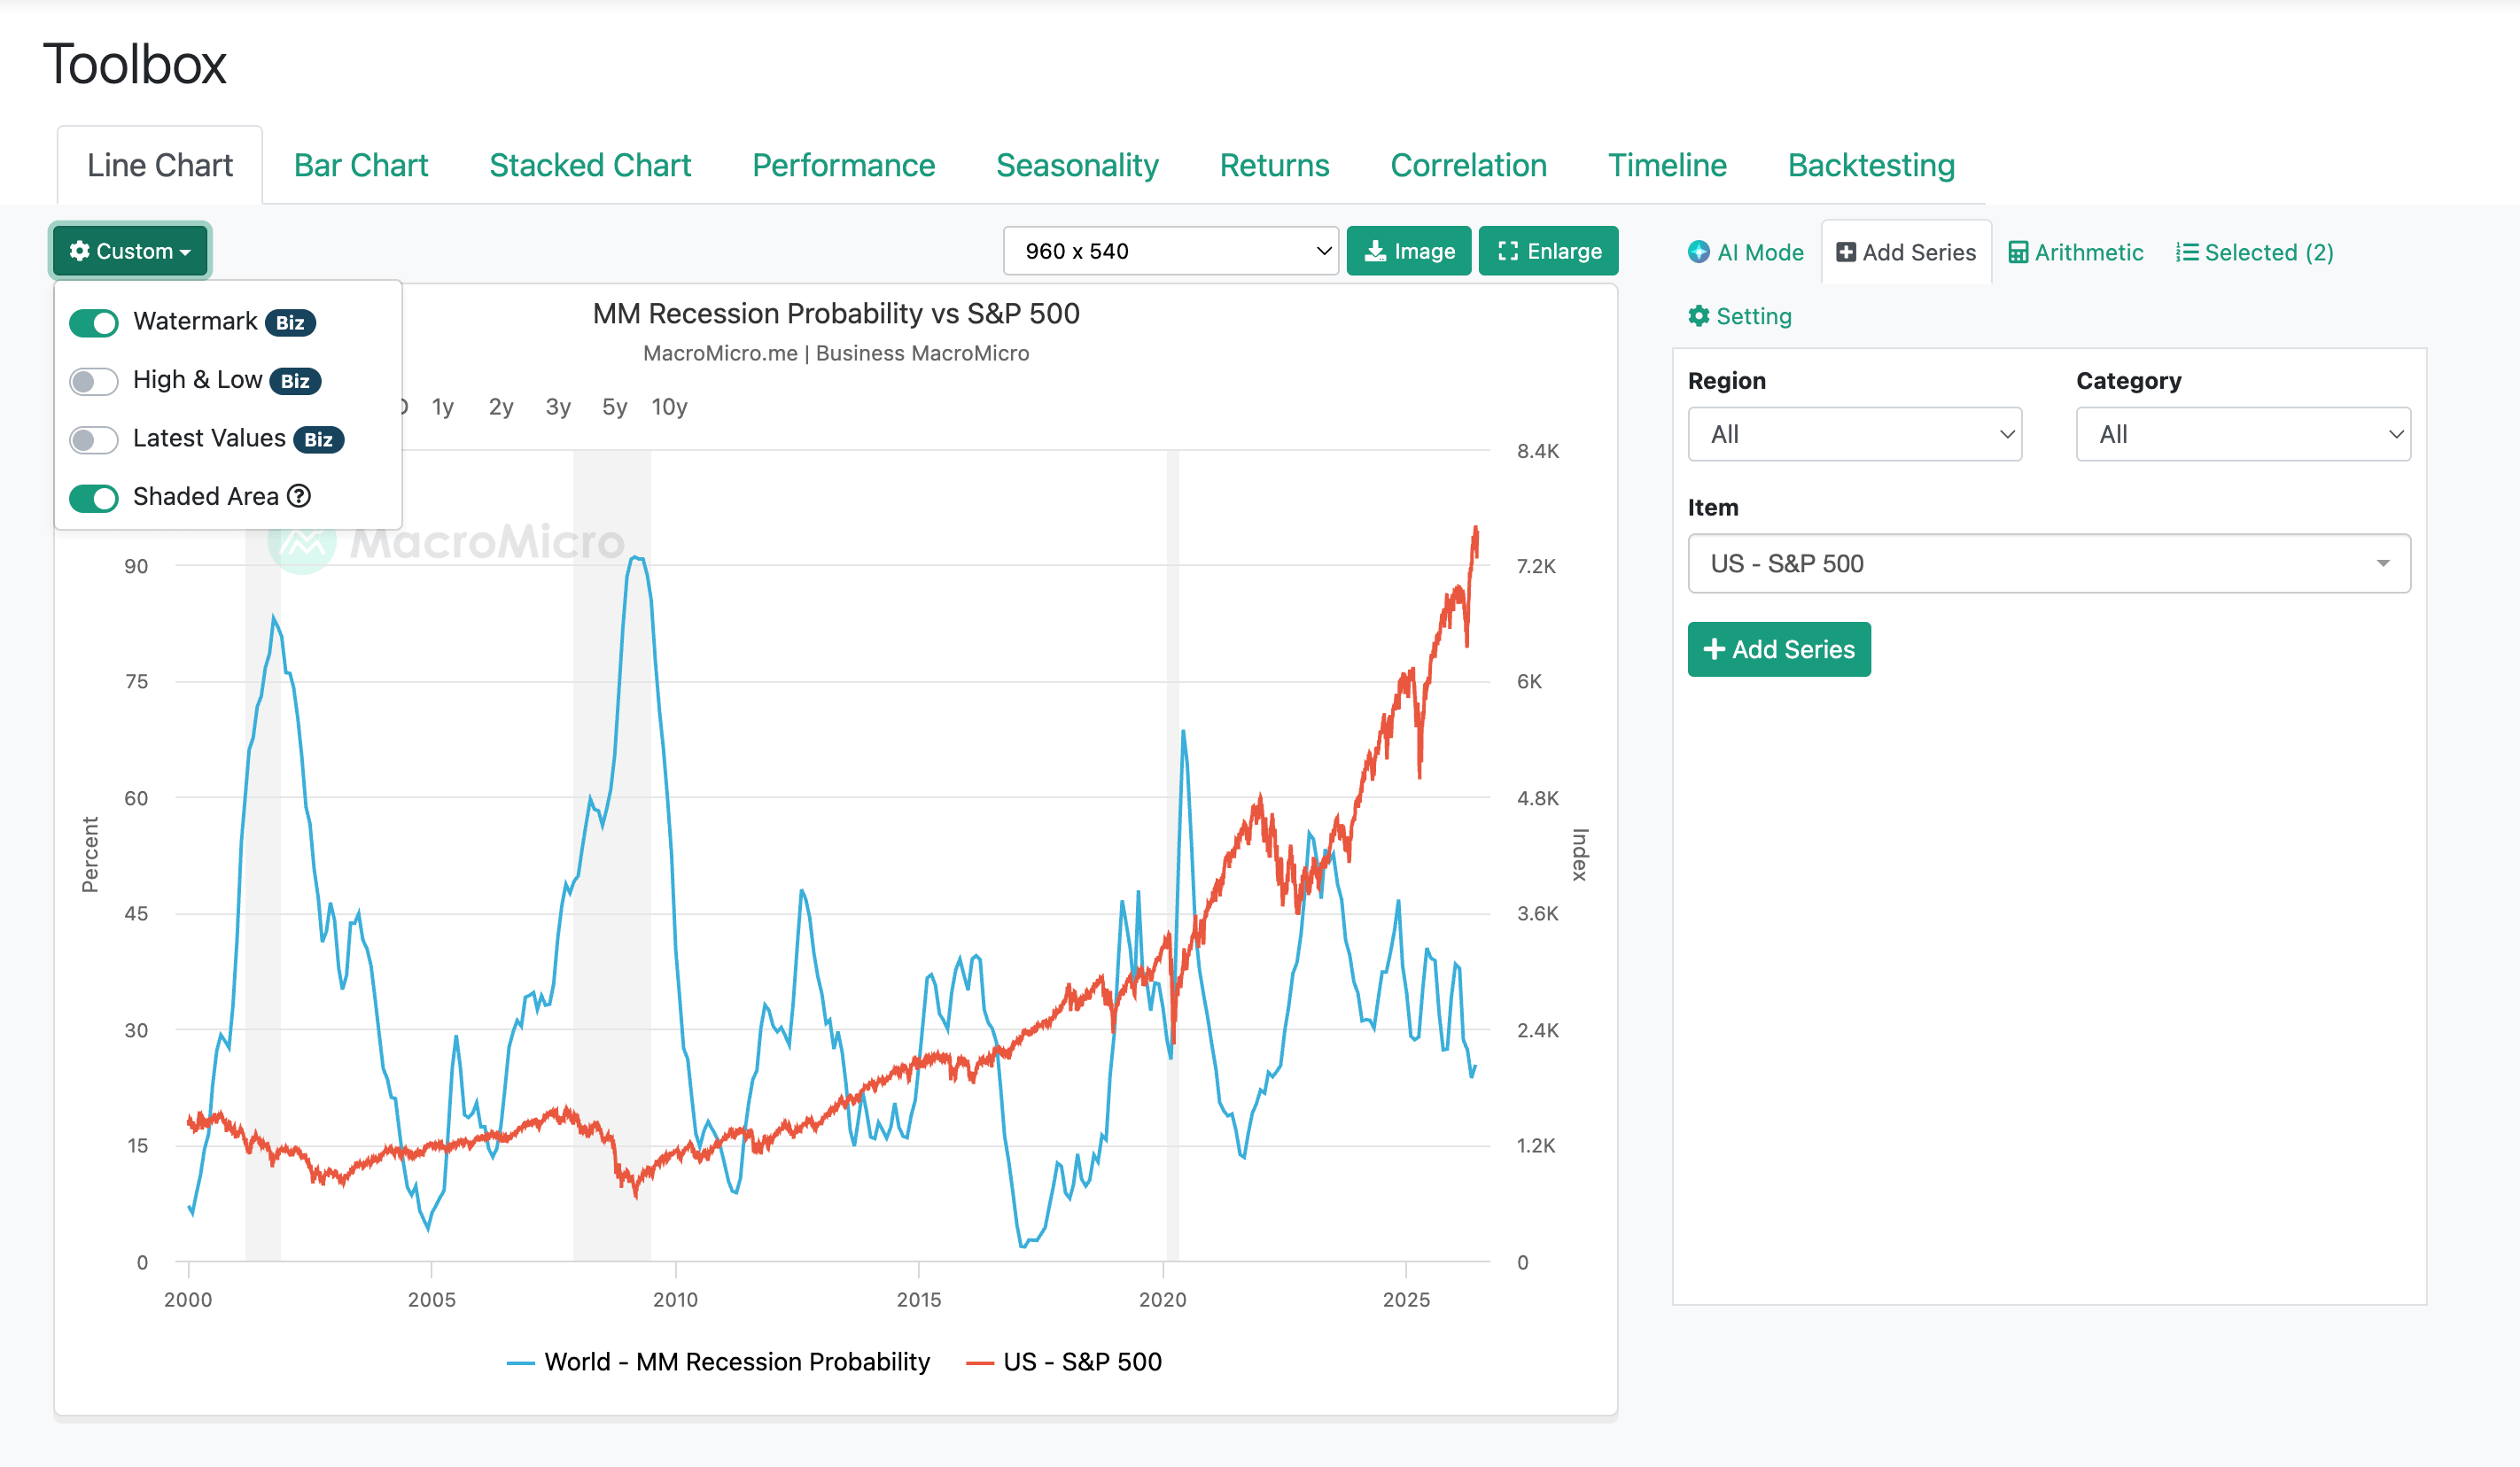The height and width of the screenshot is (1467, 2520).
Task: Click the Enlarge button
Action: coord(1548,251)
